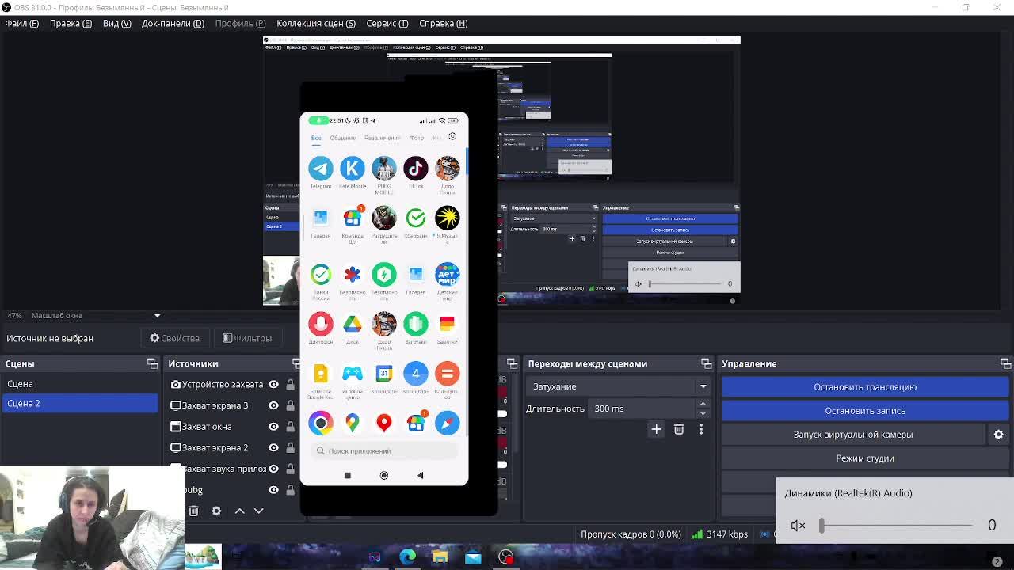Screen dimensions: 1014x570
Task: Open Фильтры source filters button
Action: point(247,338)
